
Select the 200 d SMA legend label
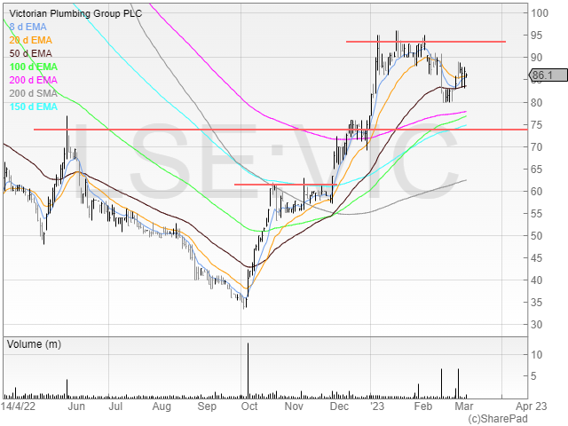[34, 93]
